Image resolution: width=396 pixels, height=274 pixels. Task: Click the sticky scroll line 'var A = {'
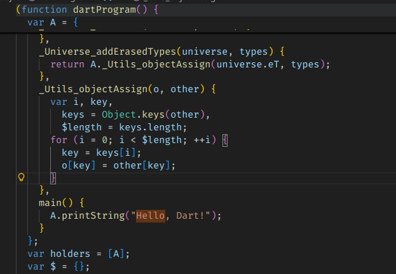tap(53, 23)
